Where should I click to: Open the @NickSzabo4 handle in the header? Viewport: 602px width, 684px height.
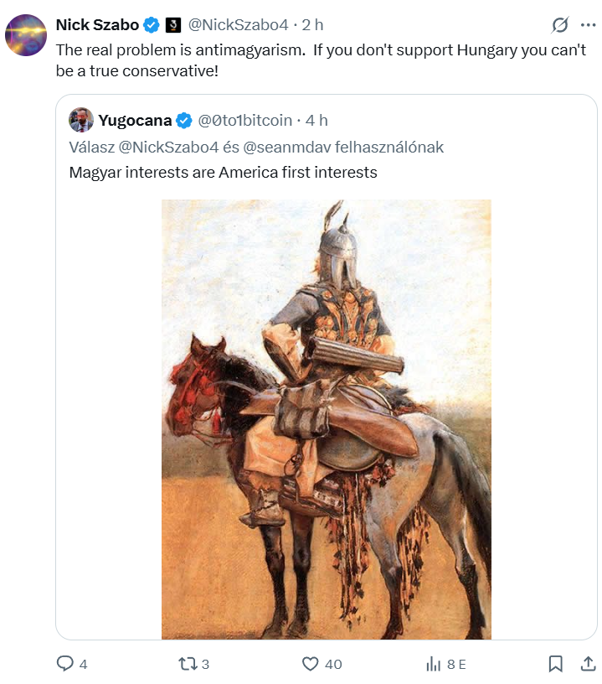coord(239,25)
